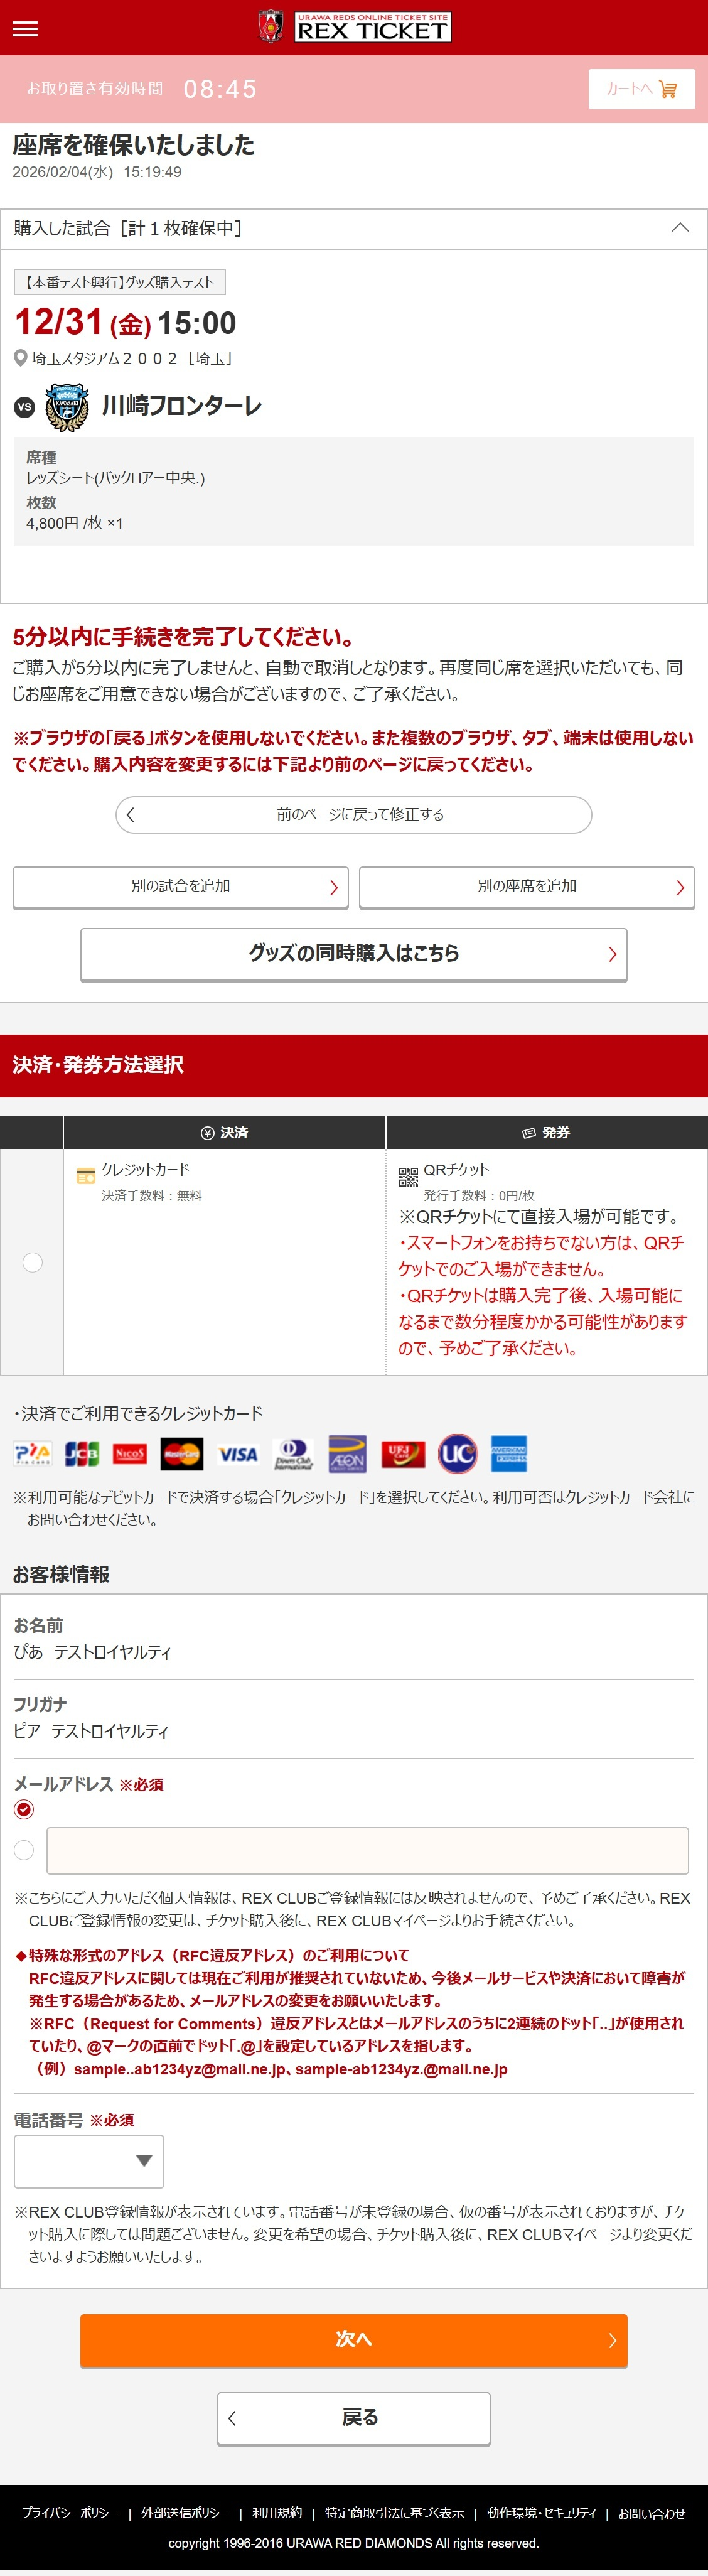Select credit card payment radio button

click(x=33, y=1262)
